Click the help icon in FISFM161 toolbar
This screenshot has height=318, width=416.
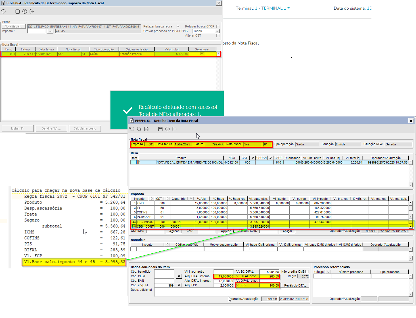168,129
